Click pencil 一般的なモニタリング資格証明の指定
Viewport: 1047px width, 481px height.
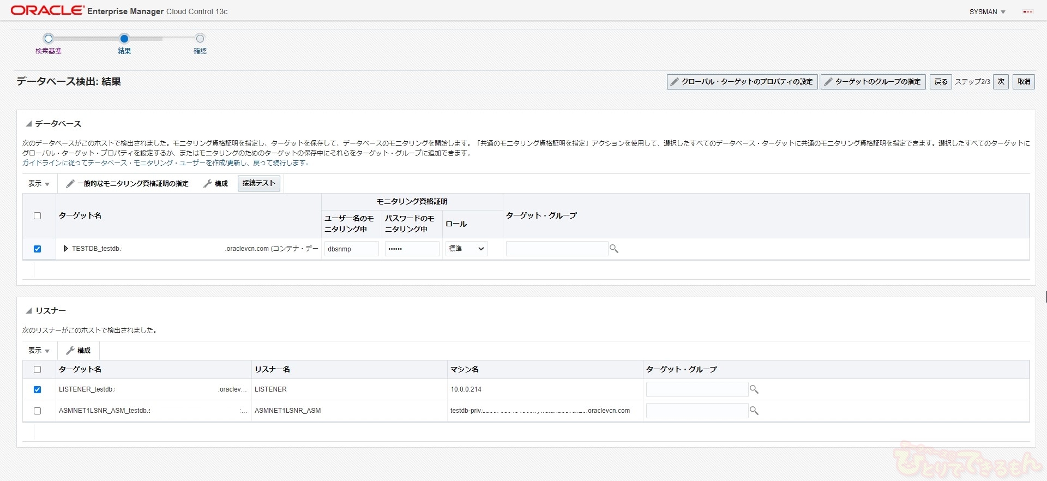pos(127,184)
